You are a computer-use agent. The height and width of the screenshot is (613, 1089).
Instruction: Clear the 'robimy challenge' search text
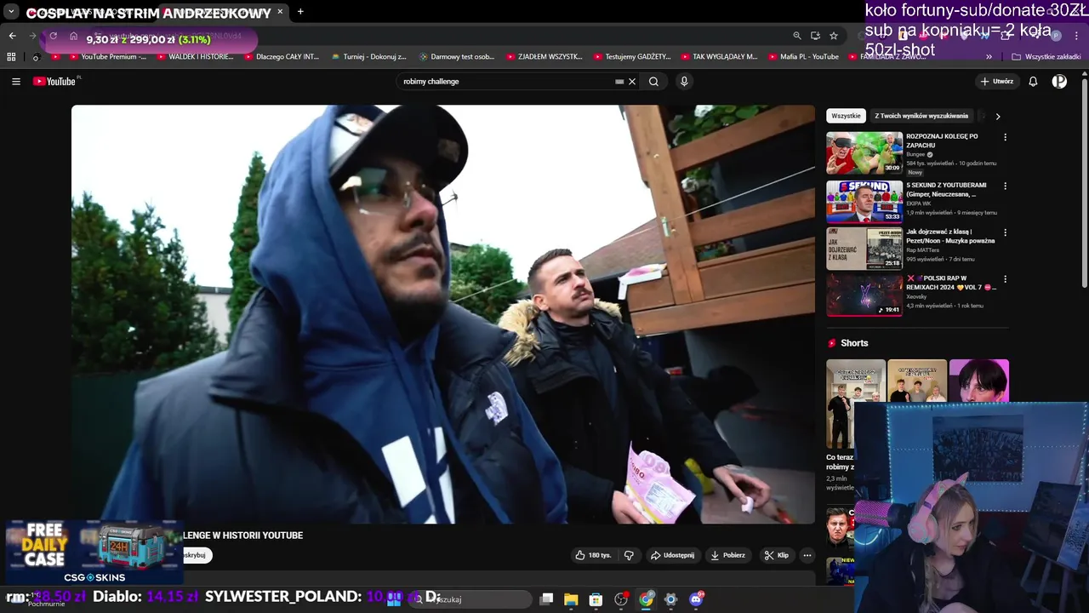(632, 82)
